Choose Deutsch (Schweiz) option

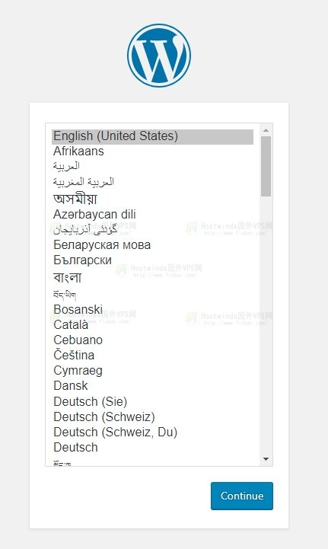(153, 417)
